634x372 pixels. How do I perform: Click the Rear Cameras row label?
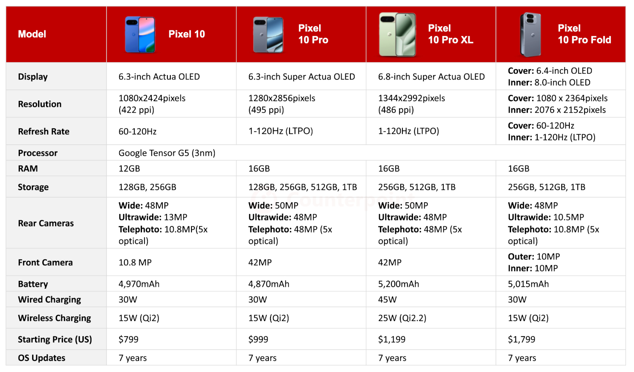coord(46,223)
